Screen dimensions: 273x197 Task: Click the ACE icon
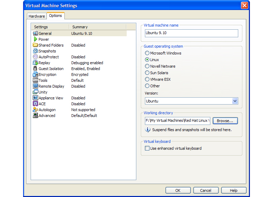coord(35,104)
